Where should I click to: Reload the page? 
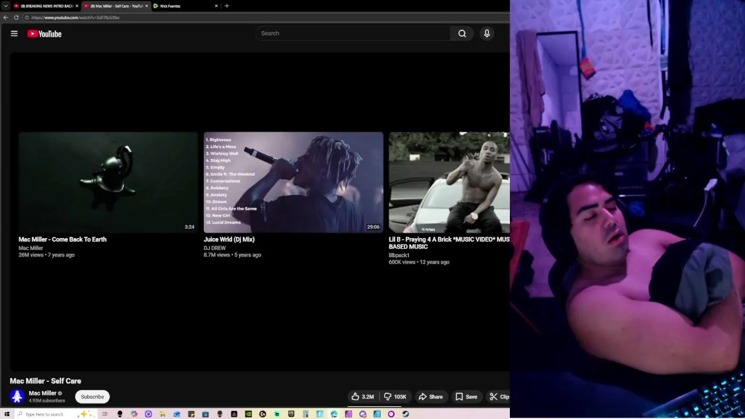point(16,17)
